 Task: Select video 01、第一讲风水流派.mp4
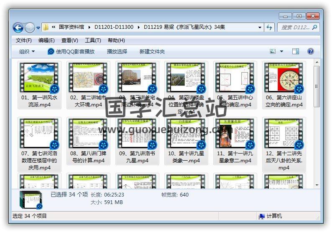[x=39, y=85]
